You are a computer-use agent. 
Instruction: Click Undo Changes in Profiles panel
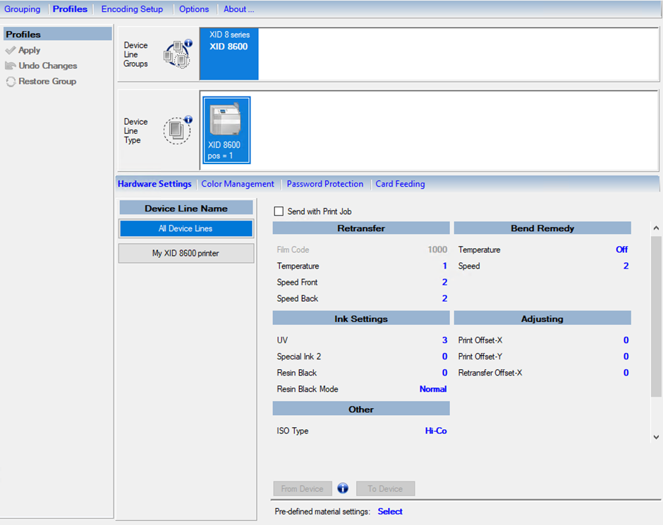tap(48, 66)
